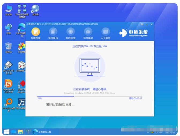Screen dimensions: 180x136
Task: Launch Everything搜索 desktop shortcut
Action: point(9,103)
